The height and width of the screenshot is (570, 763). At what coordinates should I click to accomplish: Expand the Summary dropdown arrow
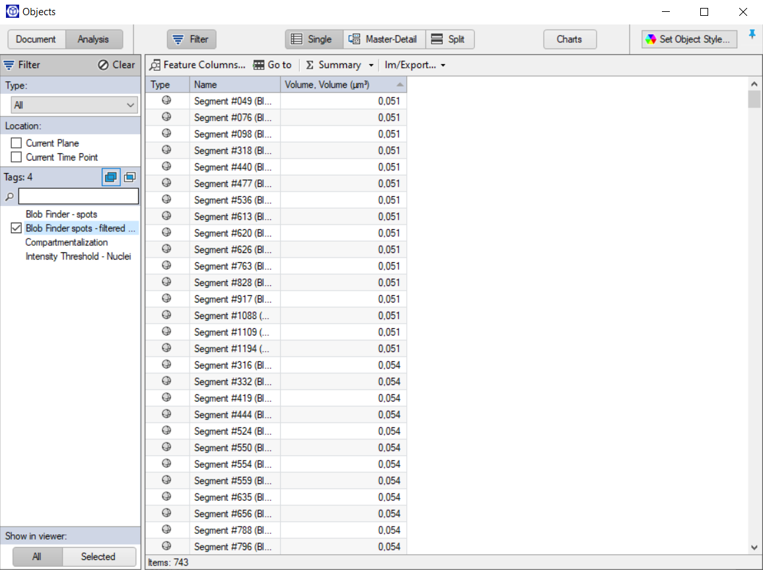371,65
